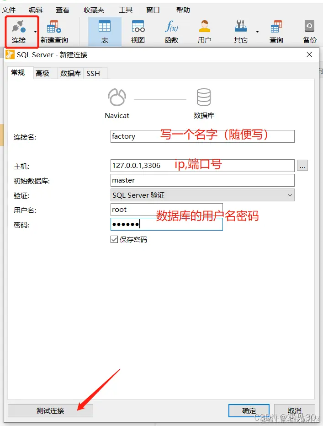Click the 主机 input field
Viewport: 323px width, 426px height.
coord(202,166)
